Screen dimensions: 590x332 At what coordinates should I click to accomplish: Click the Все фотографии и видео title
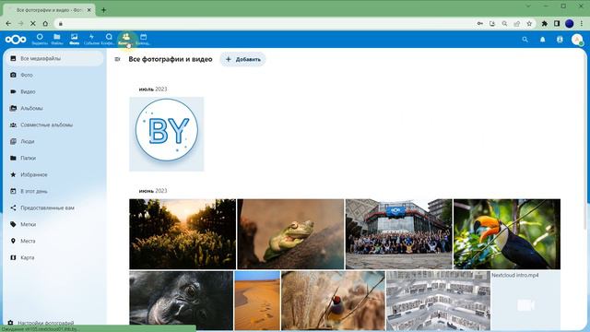tap(171, 59)
